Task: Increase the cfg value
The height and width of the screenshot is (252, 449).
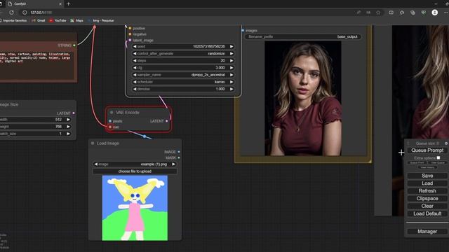Action: tap(232, 68)
